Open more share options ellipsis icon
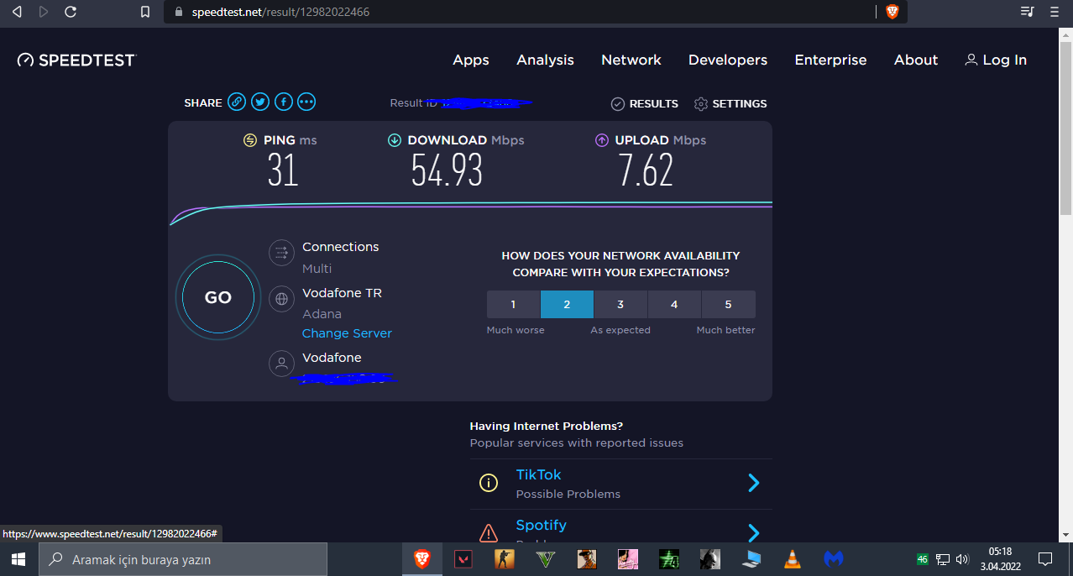1073x576 pixels. pos(306,102)
